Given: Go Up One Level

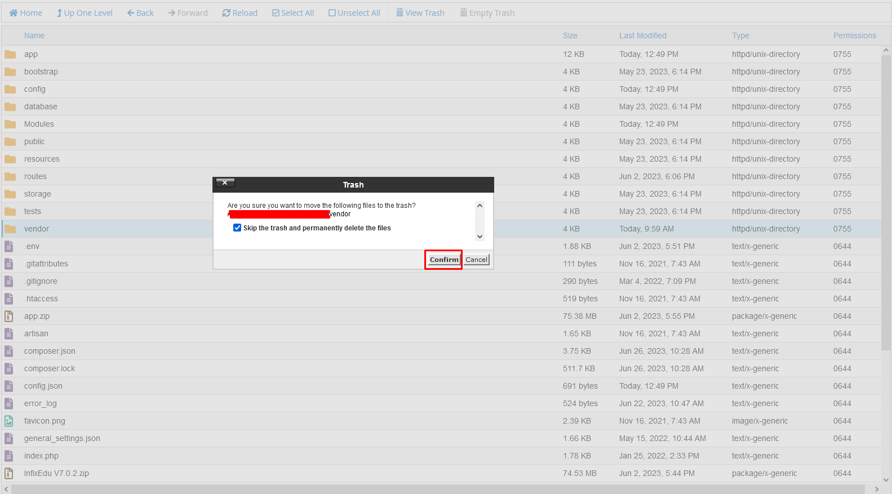Looking at the screenshot, I should tap(85, 13).
